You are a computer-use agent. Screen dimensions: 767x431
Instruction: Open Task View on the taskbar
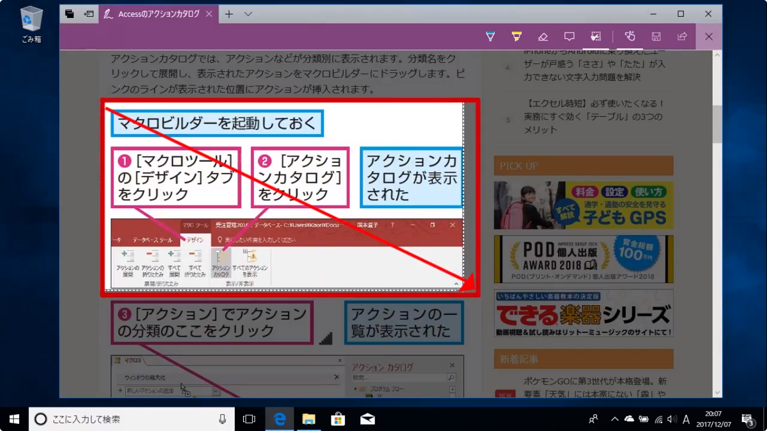point(249,419)
